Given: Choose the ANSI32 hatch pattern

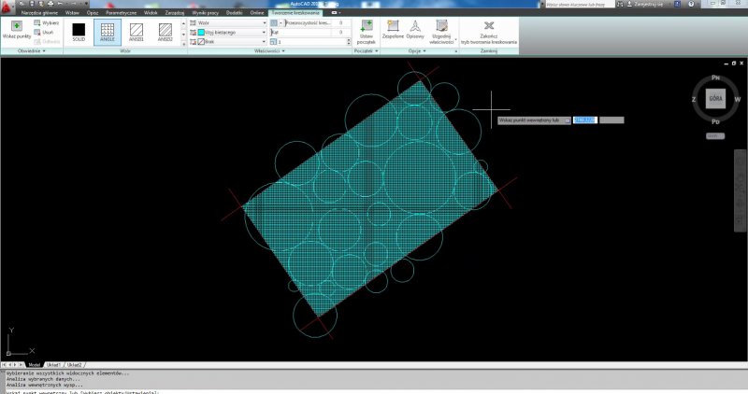Looking at the screenshot, I should (165, 31).
